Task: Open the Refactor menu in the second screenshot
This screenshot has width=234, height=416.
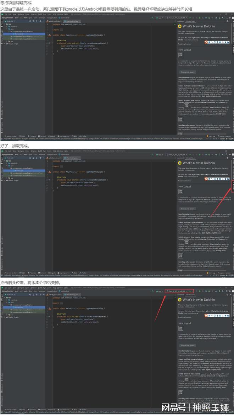Action: coord(34,151)
